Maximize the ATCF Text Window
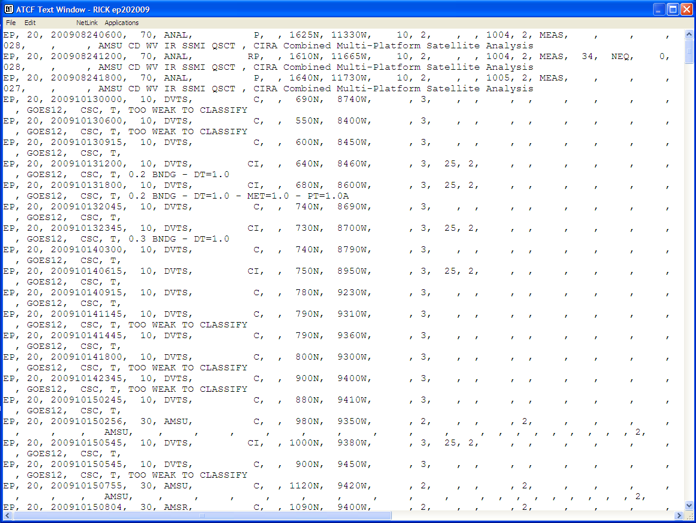Viewport: 696px width, 523px height. (x=672, y=10)
